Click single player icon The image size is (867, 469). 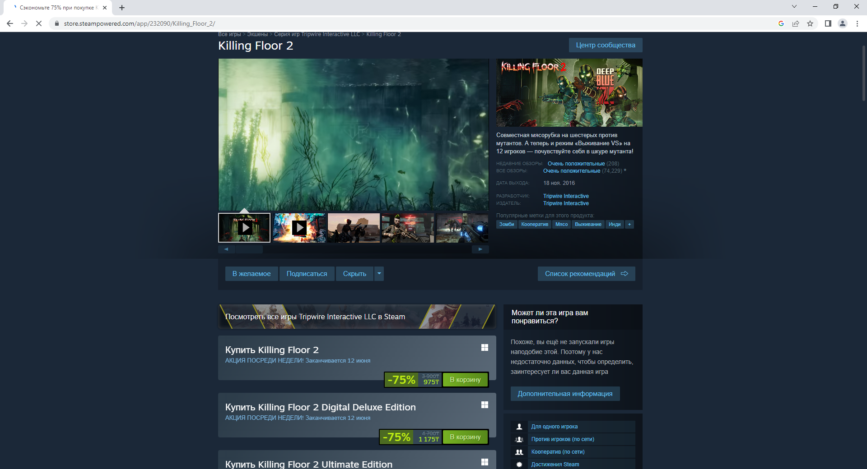tap(519, 427)
